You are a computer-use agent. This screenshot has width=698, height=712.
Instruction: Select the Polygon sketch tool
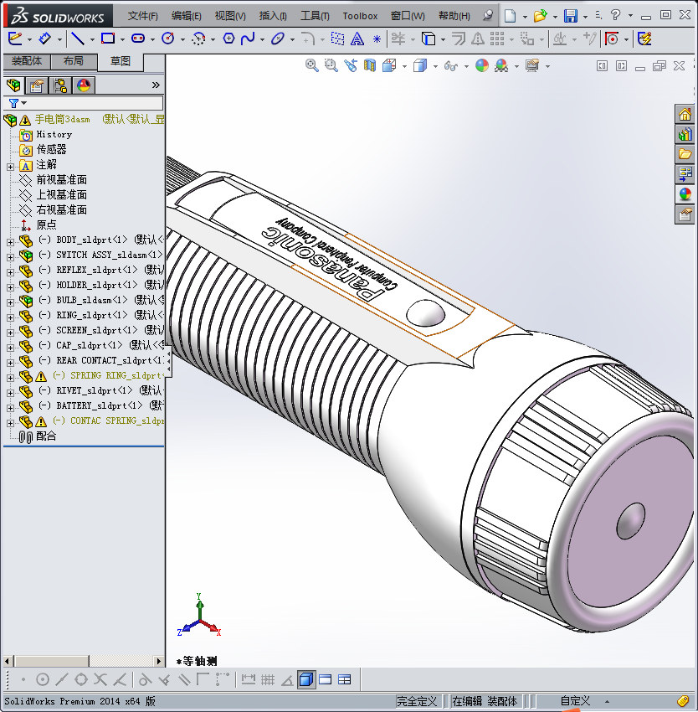(228, 39)
